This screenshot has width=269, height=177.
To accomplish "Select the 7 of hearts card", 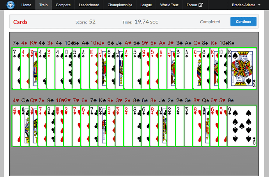I will click(76, 126).
